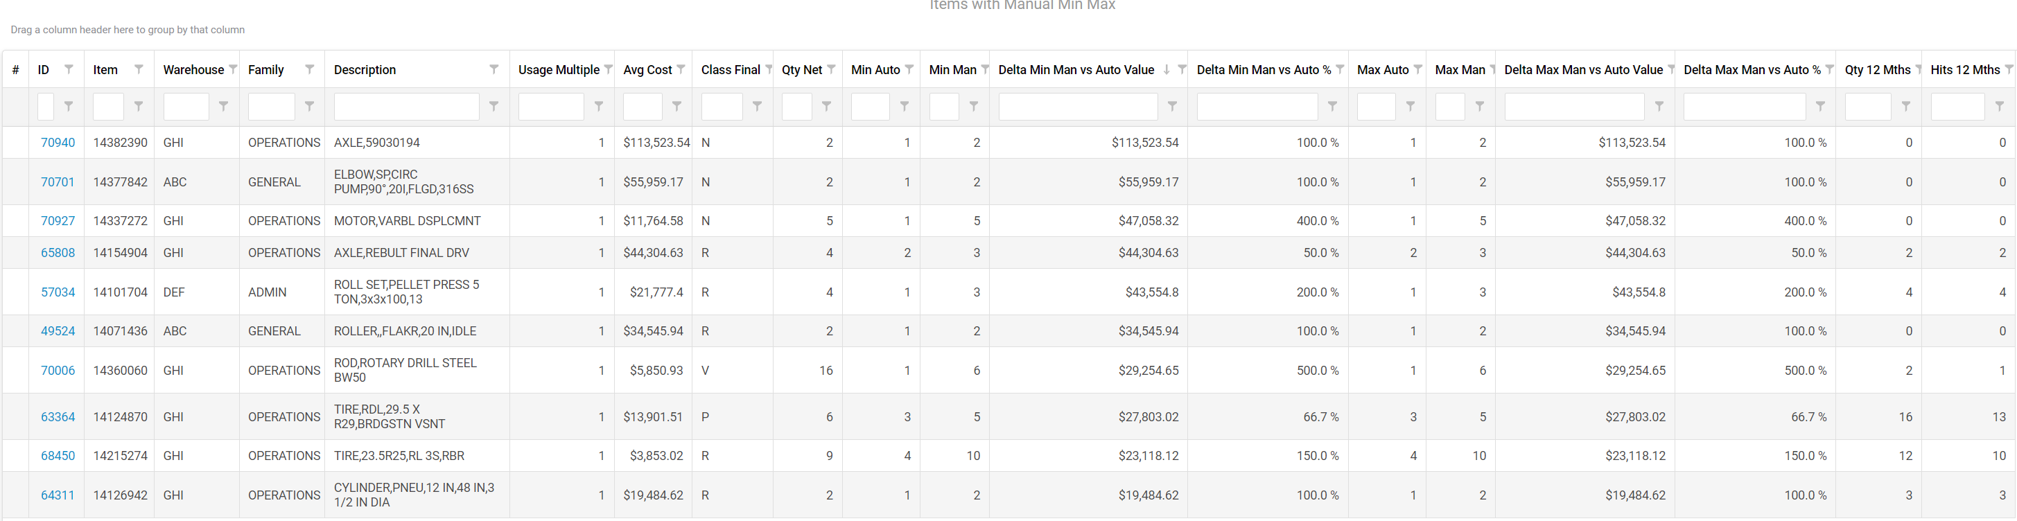Image resolution: width=2017 pixels, height=521 pixels.
Task: Click the filter icon on Max Auto header
Action: click(x=1417, y=69)
